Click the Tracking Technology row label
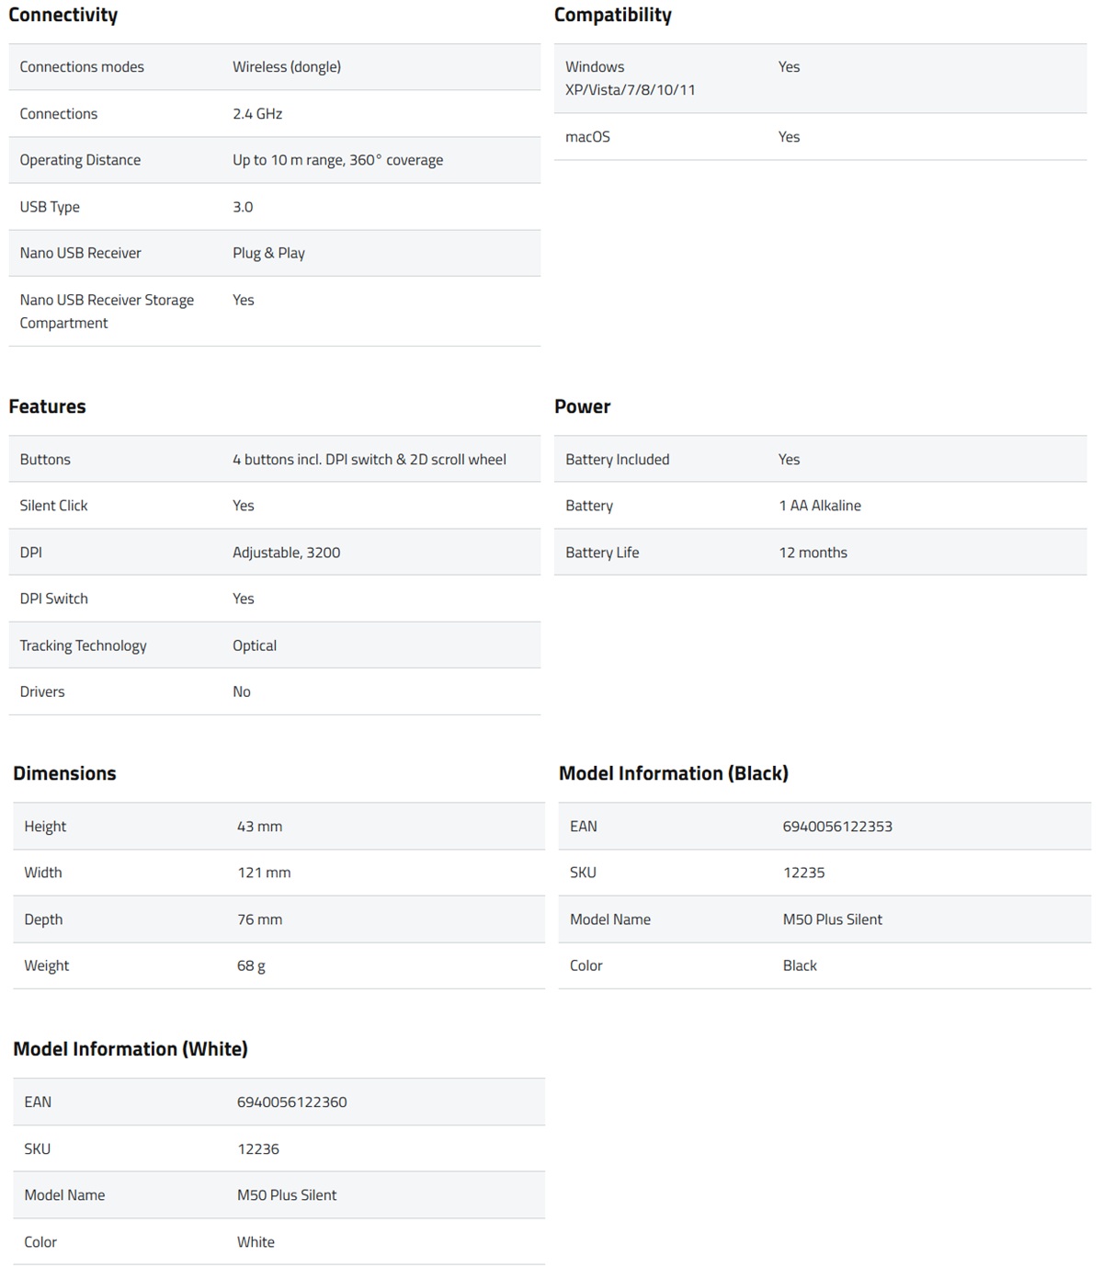The image size is (1103, 1279). (83, 645)
